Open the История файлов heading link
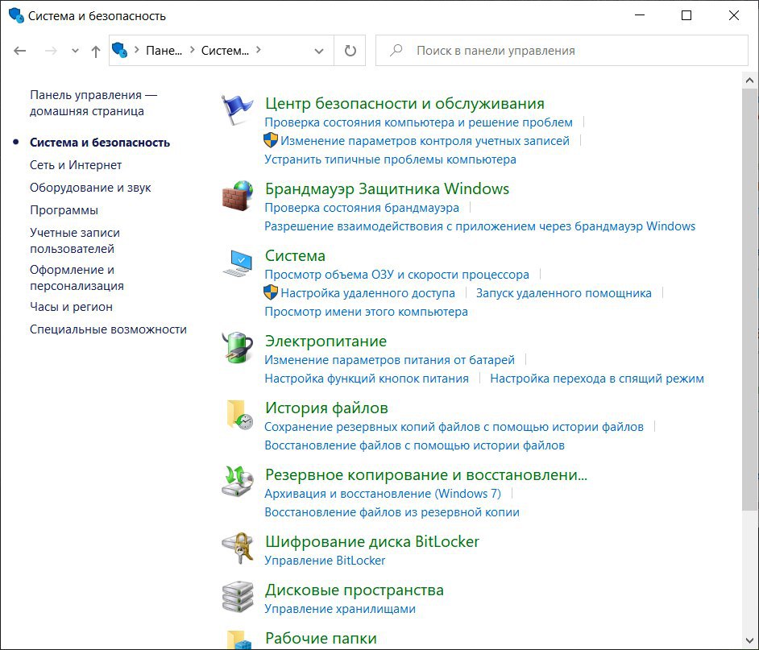Screen dimensions: 759x650 (326, 408)
